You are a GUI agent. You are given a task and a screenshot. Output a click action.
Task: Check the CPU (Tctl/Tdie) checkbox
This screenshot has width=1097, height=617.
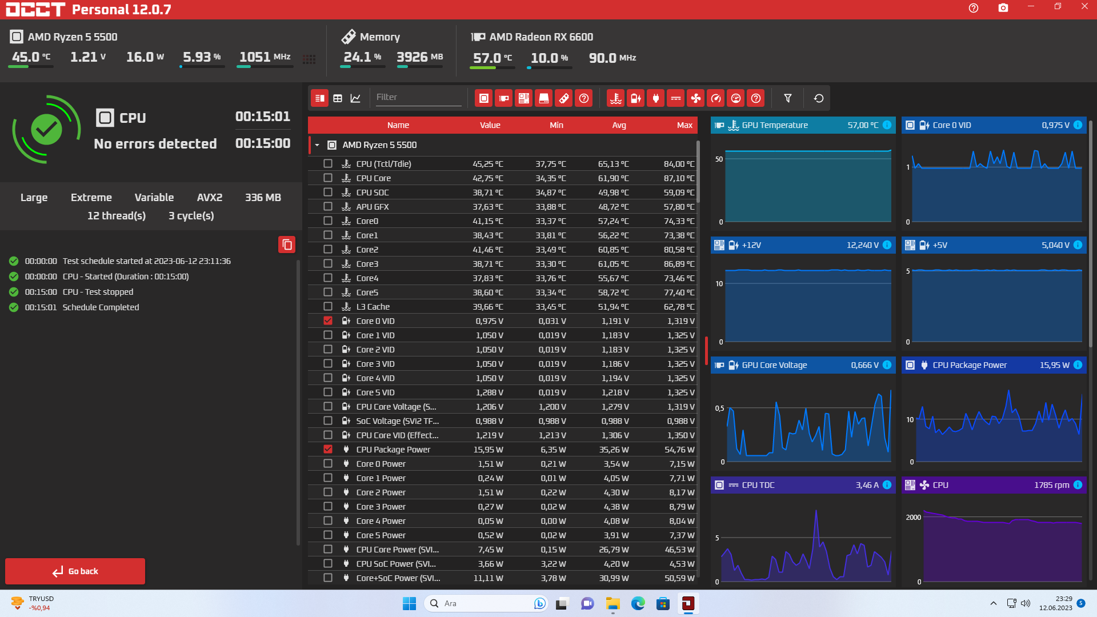coord(328,164)
